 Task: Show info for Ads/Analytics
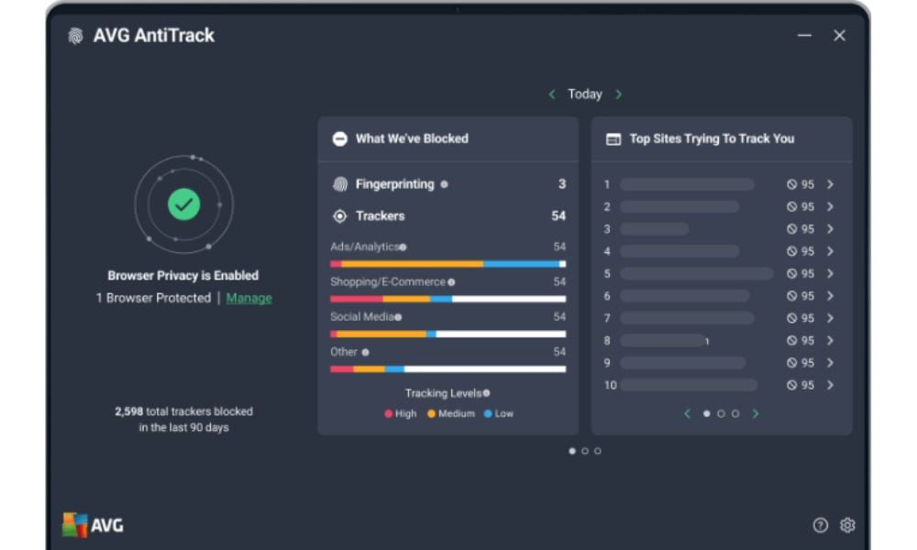point(403,247)
